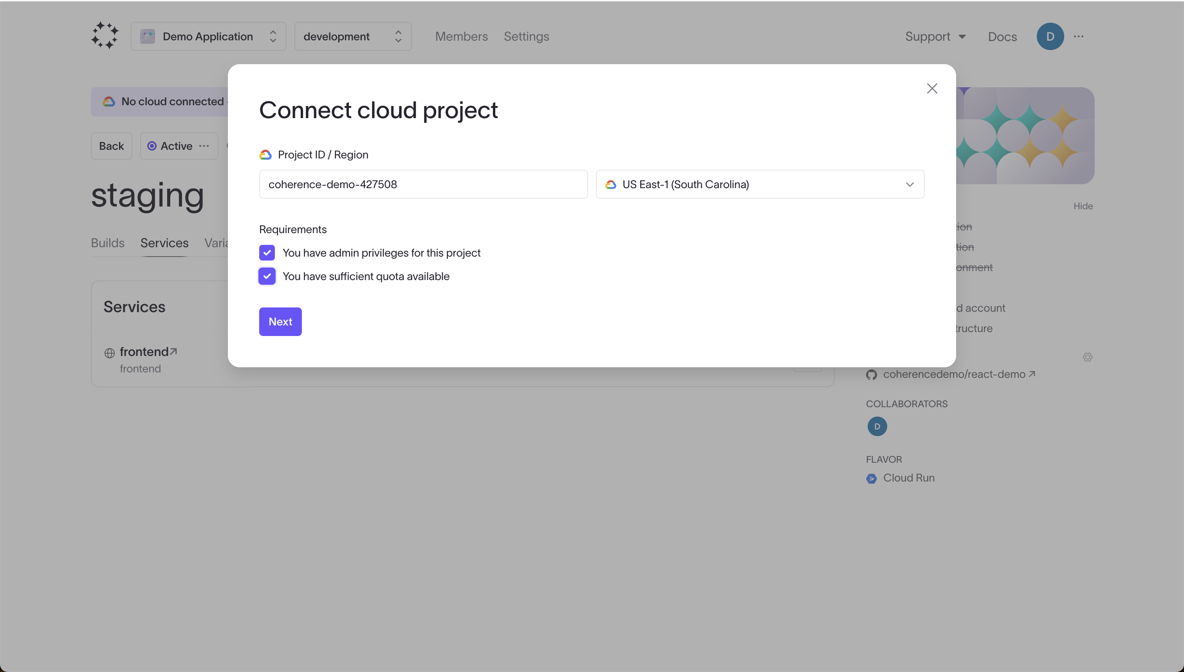Click the Google Cloud icon in the banner

[108, 102]
